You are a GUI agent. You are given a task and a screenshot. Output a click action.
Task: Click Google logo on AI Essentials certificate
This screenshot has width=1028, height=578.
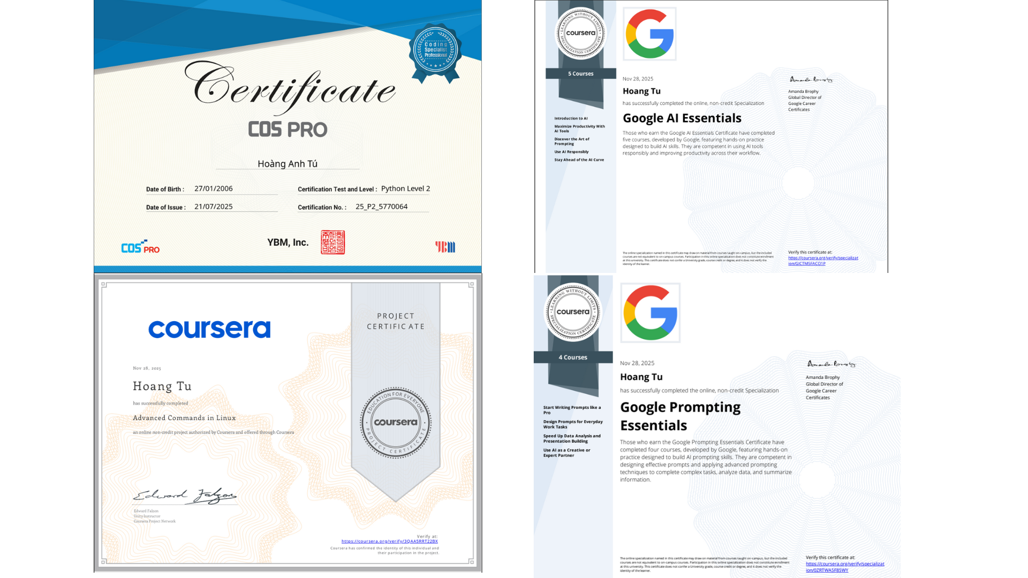649,34
